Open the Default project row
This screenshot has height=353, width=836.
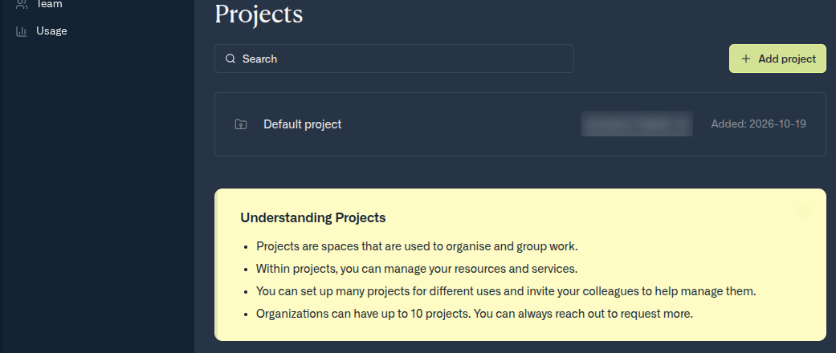(520, 124)
